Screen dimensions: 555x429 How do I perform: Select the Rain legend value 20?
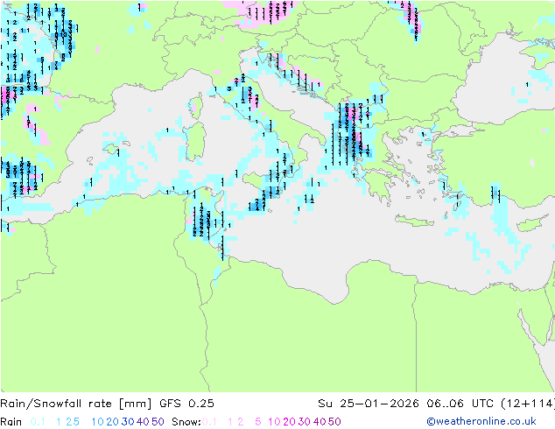point(112,422)
